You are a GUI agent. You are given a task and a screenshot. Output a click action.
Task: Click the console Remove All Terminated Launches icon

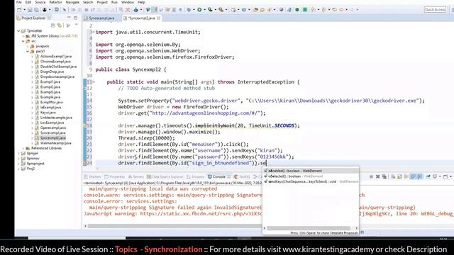tap(384, 176)
